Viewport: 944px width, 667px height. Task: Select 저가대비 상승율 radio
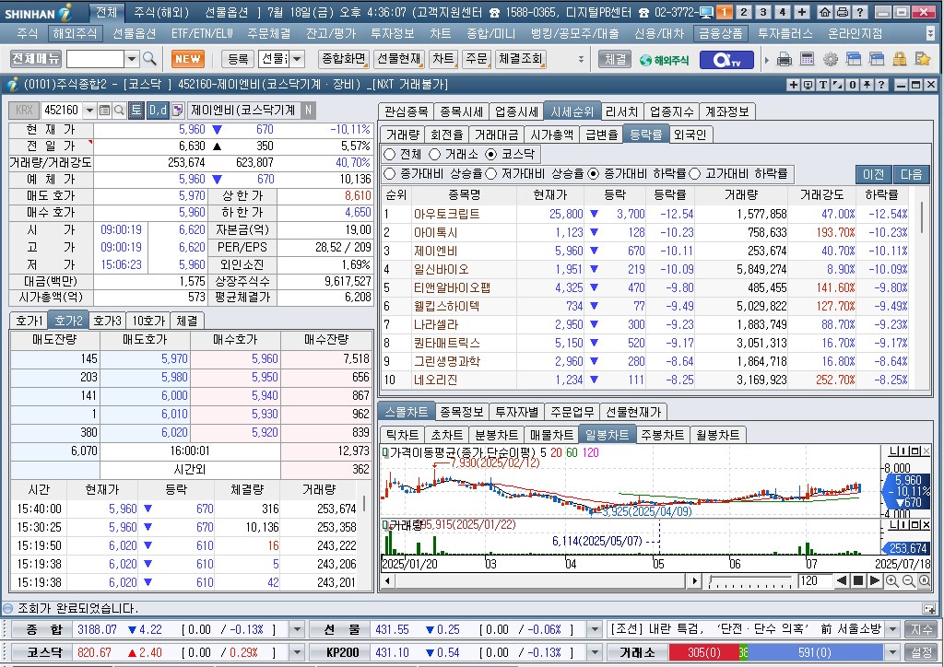click(x=490, y=174)
